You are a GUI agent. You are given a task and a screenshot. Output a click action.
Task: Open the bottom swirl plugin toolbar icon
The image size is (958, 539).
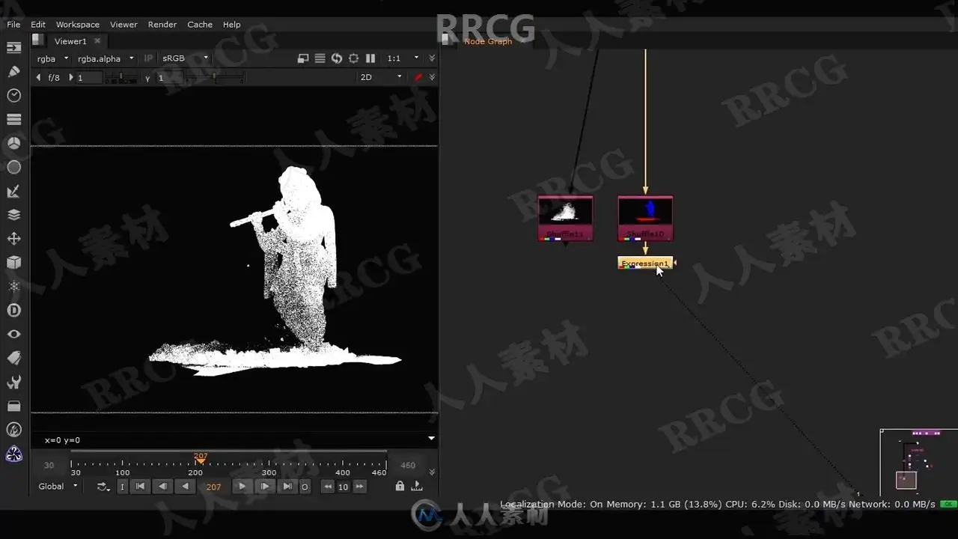point(13,454)
